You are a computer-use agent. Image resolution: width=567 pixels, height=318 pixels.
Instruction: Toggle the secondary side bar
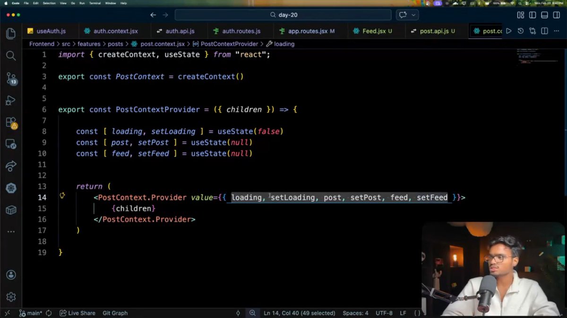point(557,15)
